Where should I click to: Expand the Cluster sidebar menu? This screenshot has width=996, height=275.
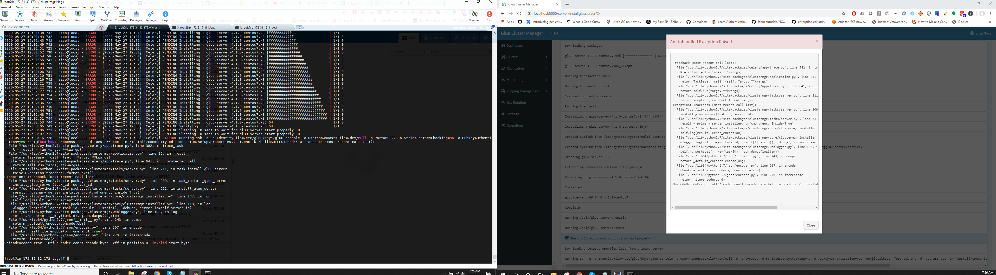click(x=524, y=57)
